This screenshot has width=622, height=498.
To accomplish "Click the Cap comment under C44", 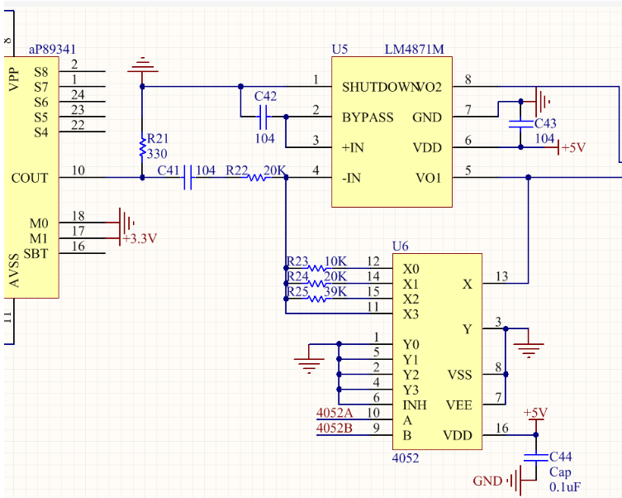I will pos(560,472).
